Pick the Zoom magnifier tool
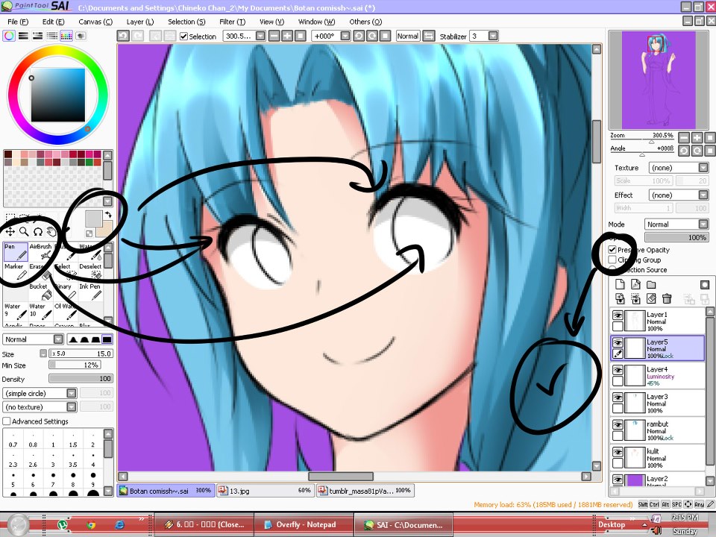Screen dimensions: 716x537 24,232
